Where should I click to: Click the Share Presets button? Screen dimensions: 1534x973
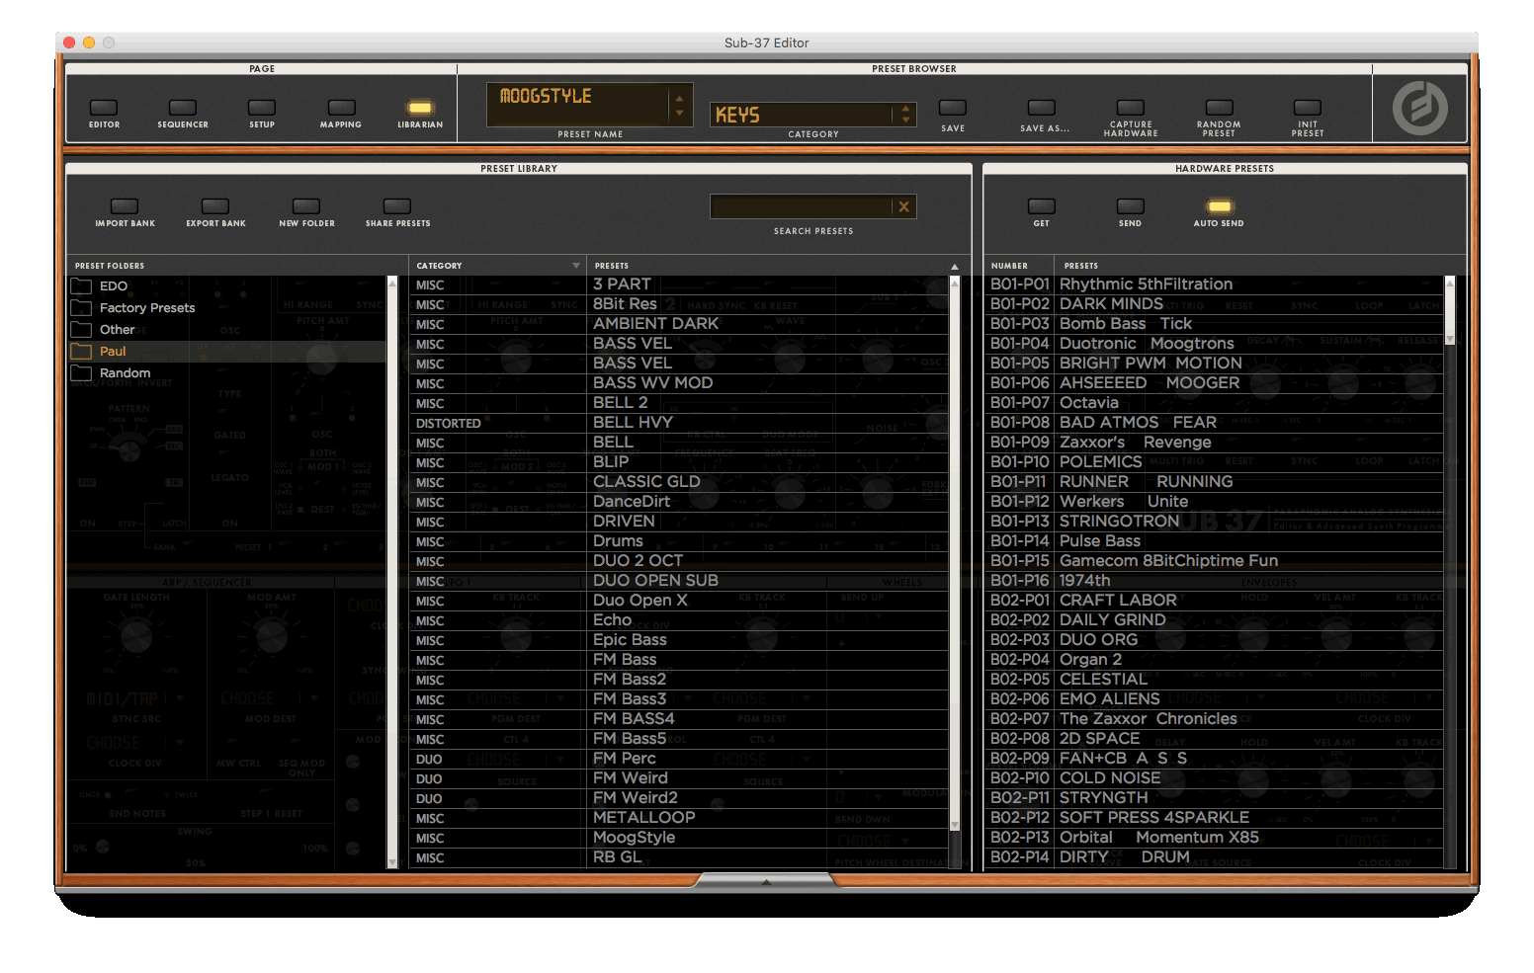[x=397, y=206]
